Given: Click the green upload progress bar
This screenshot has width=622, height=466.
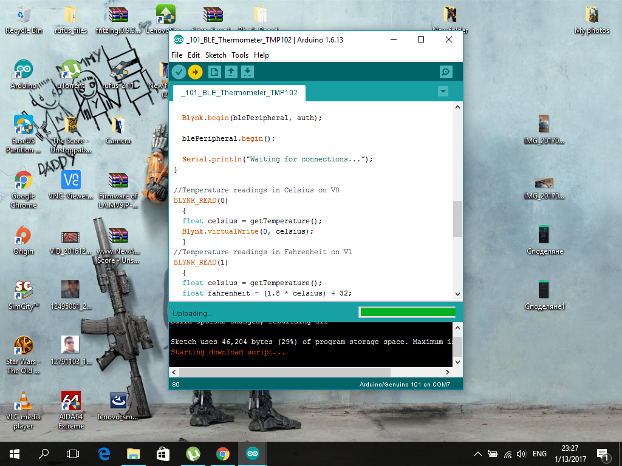Looking at the screenshot, I should (x=407, y=311).
